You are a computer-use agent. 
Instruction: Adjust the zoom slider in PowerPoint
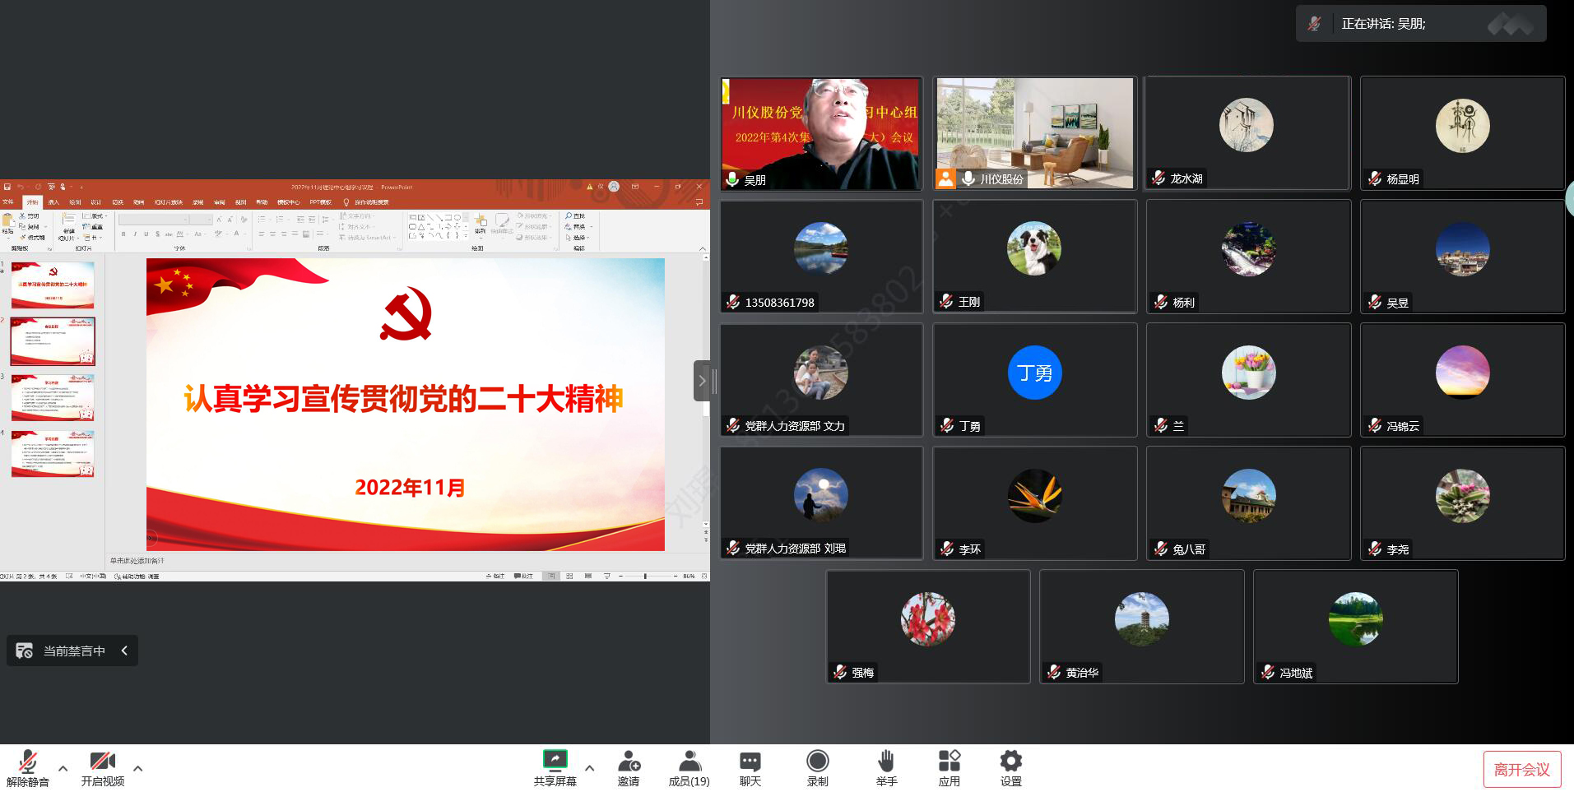coord(646,576)
